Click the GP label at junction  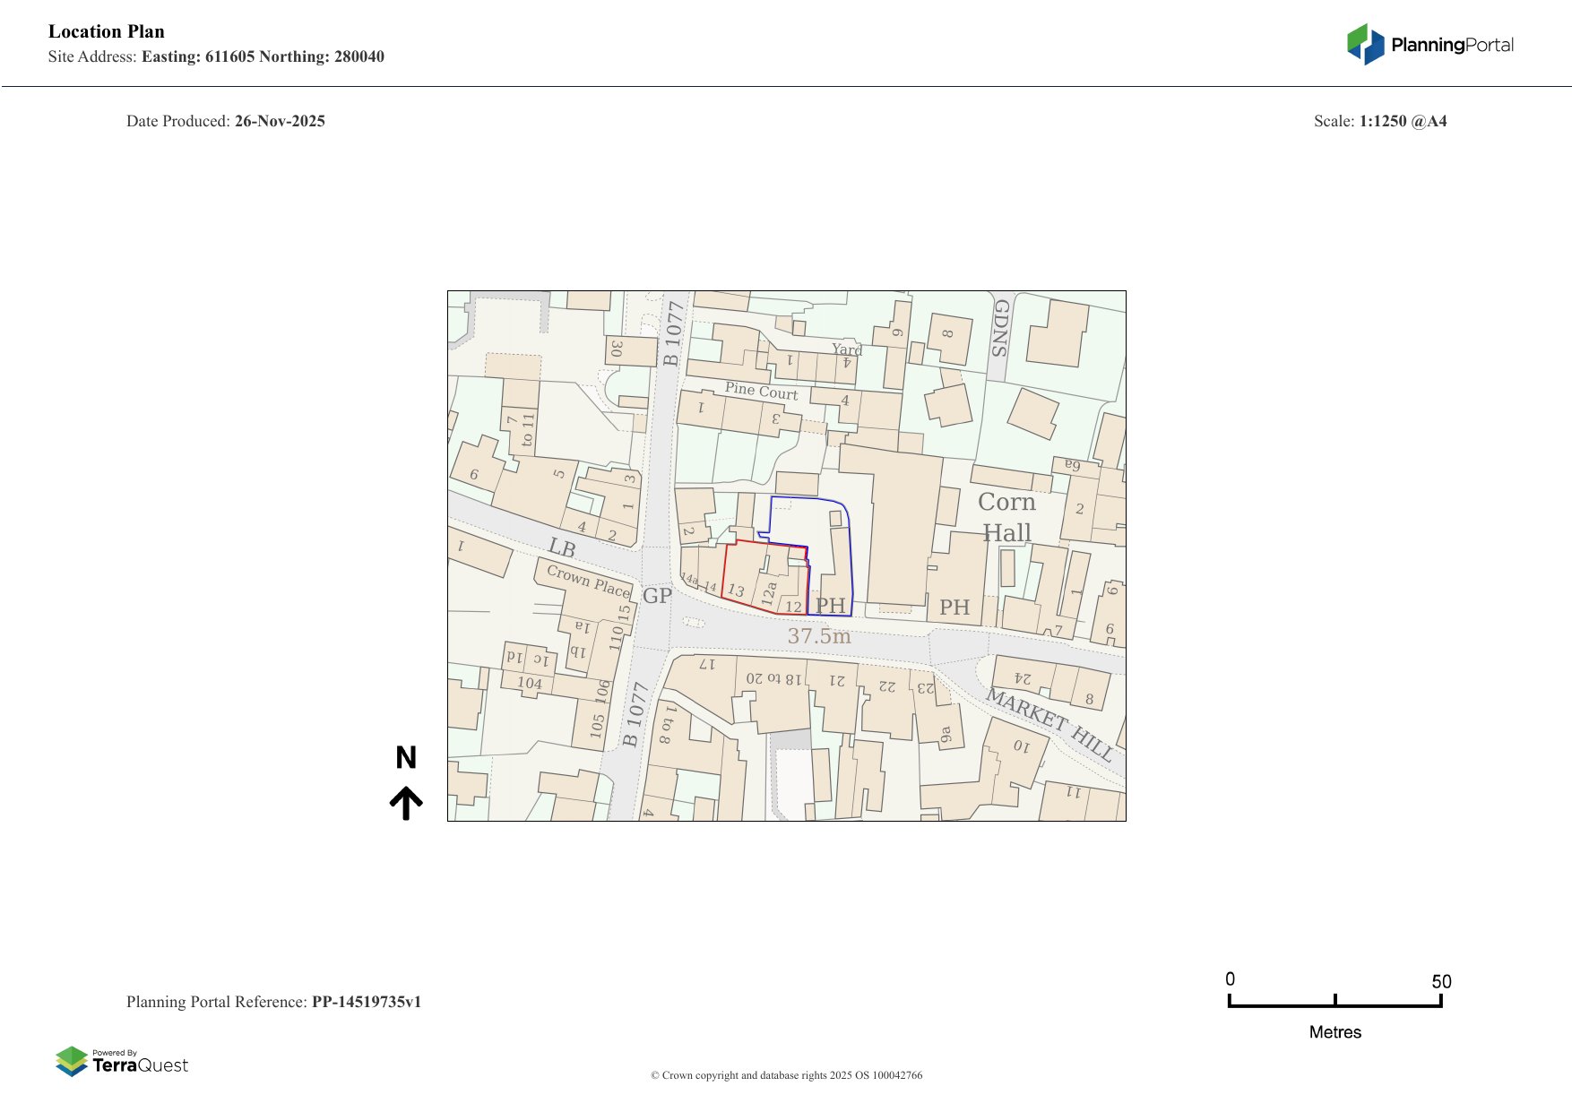pyautogui.click(x=657, y=596)
